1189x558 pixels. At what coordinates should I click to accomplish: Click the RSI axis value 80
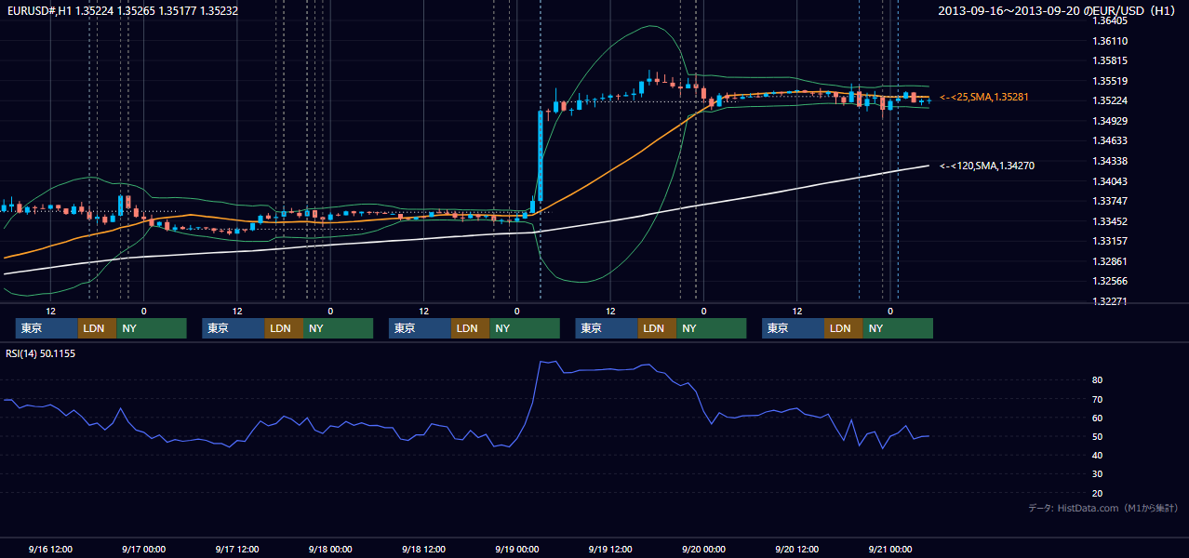[x=1097, y=380]
